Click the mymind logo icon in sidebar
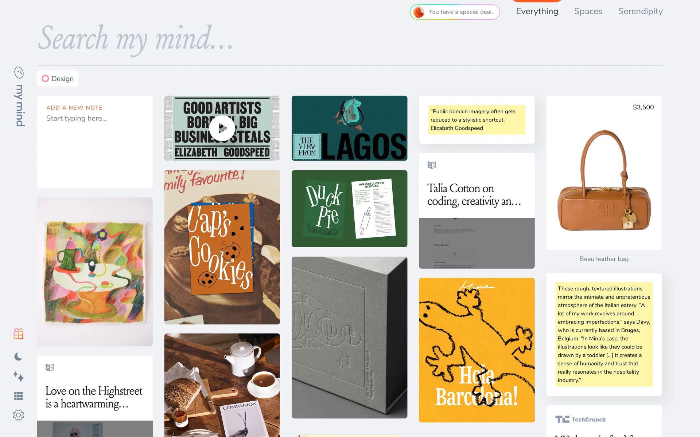Screen dimensions: 700x437 click(19, 72)
